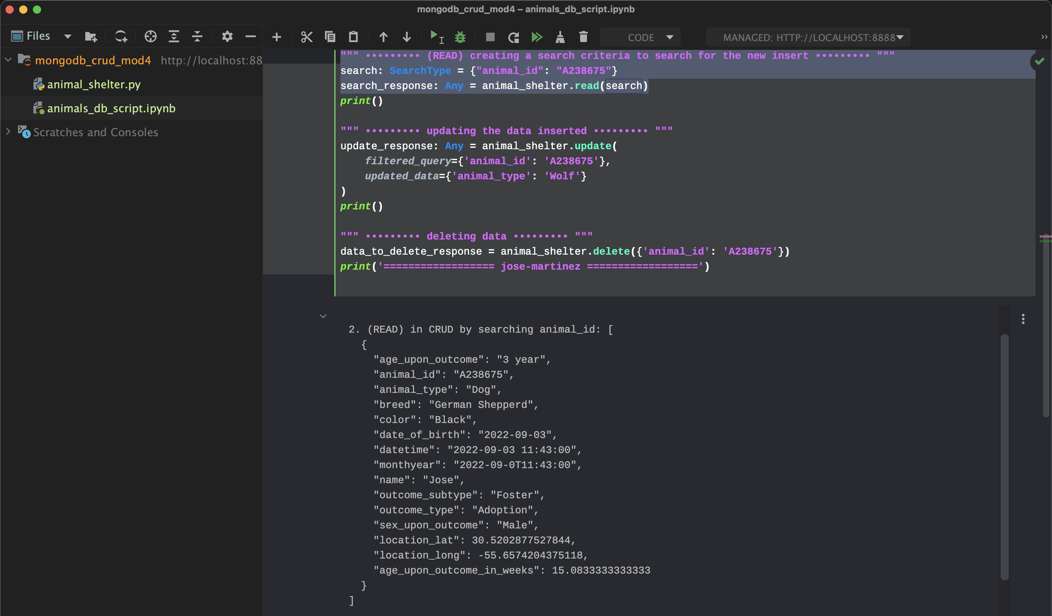Open notebook settings with the gear icon
This screenshot has height=616, width=1052.
tap(227, 37)
